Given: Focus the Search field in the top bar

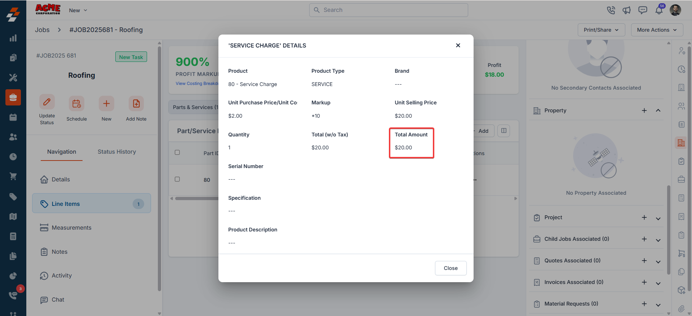Looking at the screenshot, I should [x=389, y=10].
